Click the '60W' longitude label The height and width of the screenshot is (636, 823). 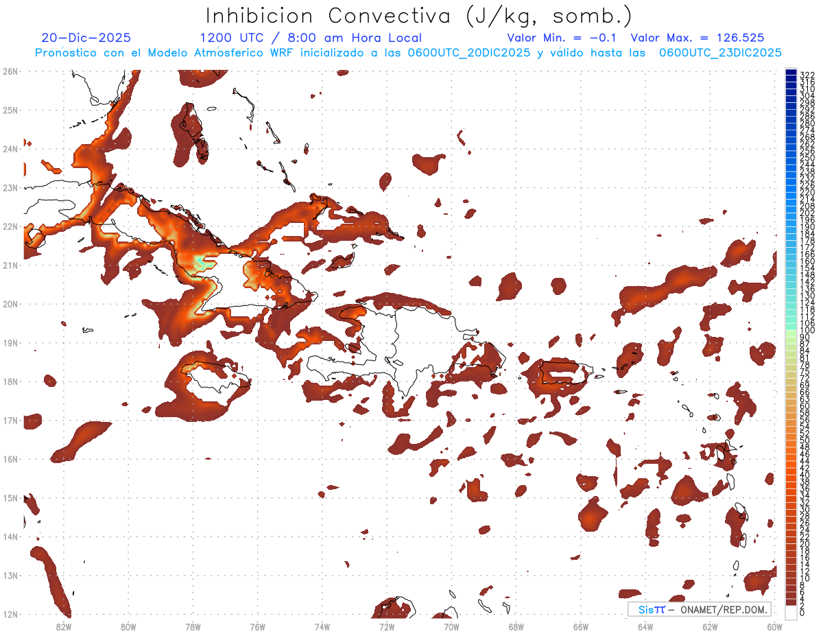775,626
